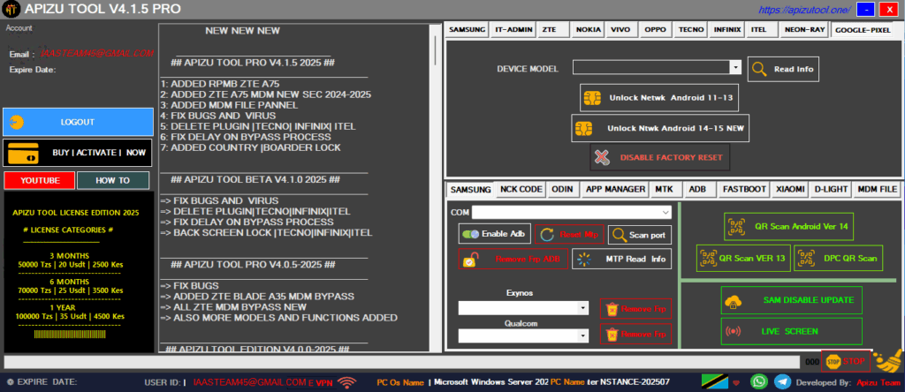The width and height of the screenshot is (905, 392).
Task: Switch to the GOOGLE-PIXEL tab
Action: (863, 29)
